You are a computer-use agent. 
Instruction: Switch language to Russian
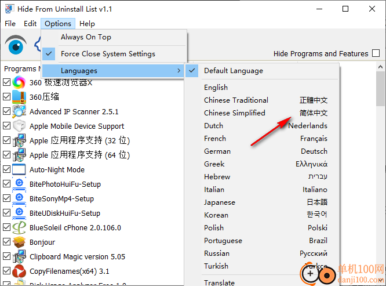[x=262, y=254]
